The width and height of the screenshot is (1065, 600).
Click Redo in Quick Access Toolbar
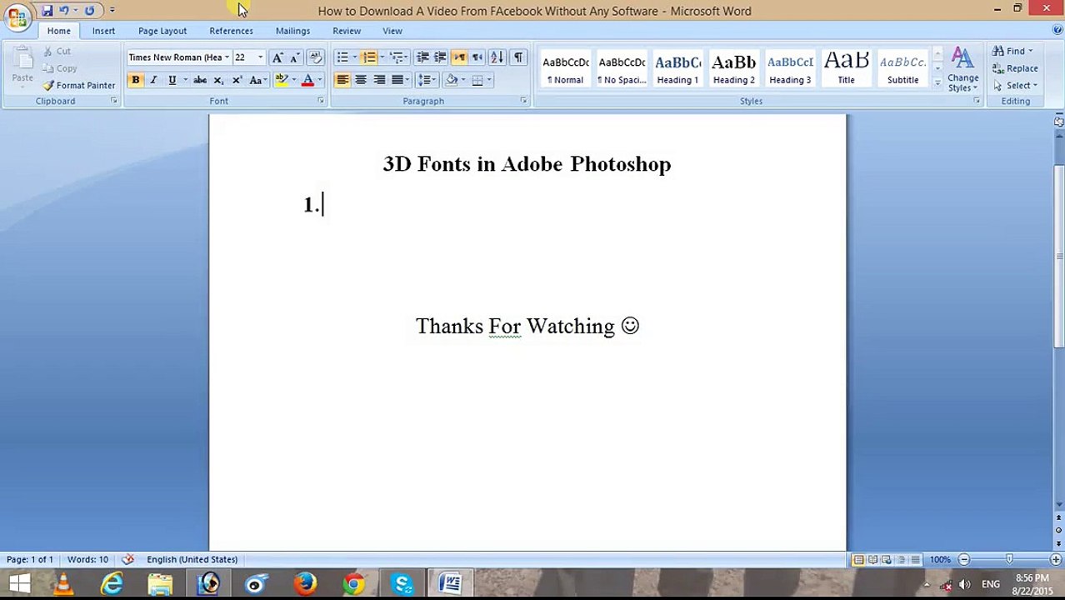89,11
